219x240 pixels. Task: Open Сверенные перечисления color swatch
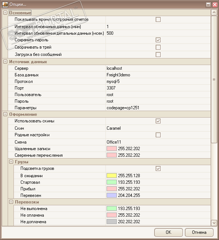pos(112,155)
